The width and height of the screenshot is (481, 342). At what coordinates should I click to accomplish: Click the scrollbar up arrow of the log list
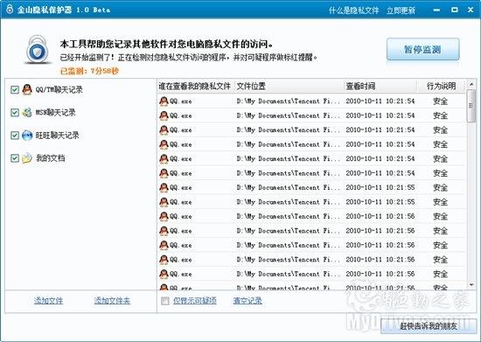tap(471, 84)
